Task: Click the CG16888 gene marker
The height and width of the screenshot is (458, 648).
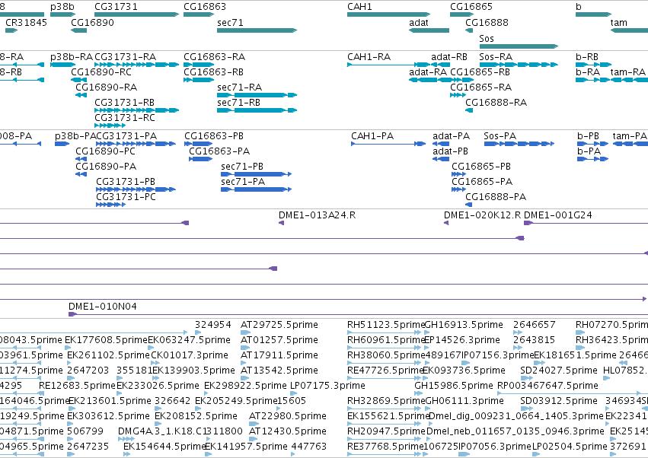Action: [469, 30]
